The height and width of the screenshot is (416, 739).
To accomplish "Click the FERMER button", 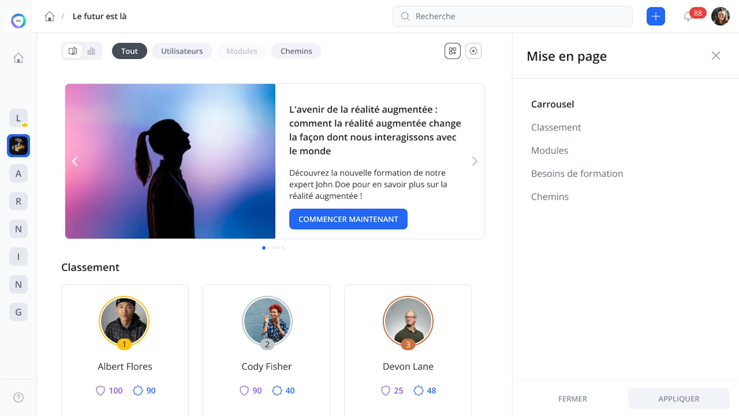I will point(573,399).
